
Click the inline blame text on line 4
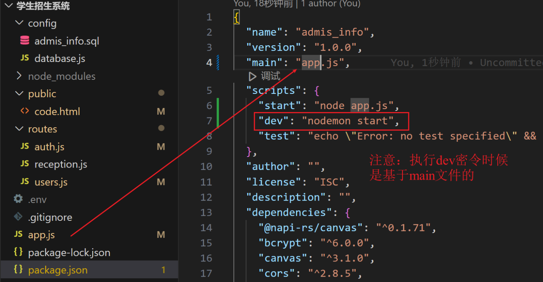coord(466,63)
